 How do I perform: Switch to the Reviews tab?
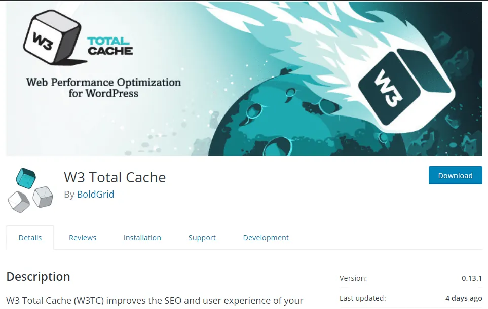point(82,237)
